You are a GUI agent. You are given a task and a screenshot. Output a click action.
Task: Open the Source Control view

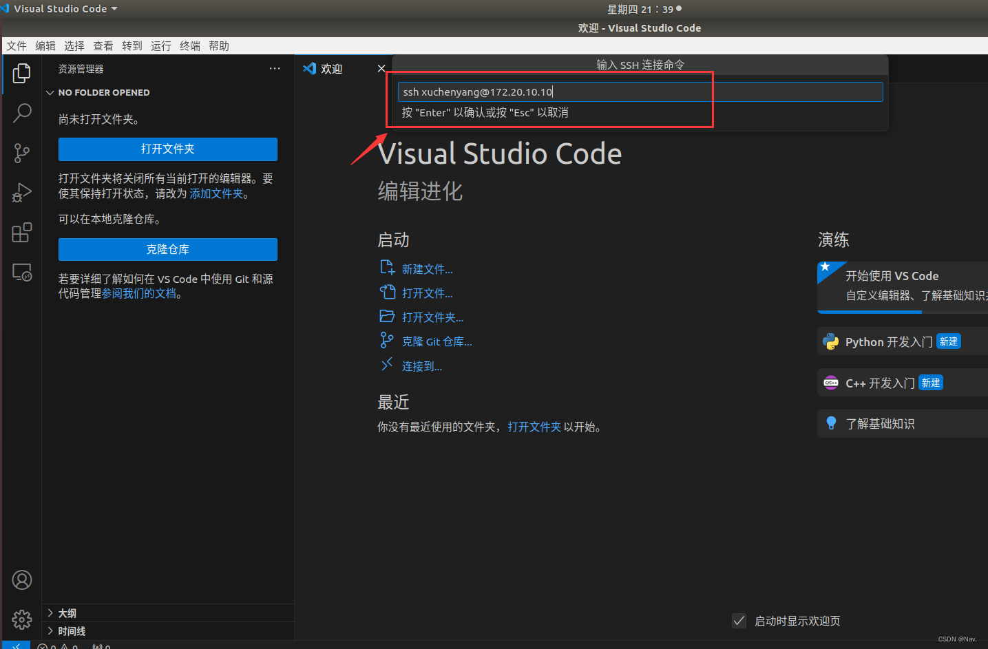(22, 153)
